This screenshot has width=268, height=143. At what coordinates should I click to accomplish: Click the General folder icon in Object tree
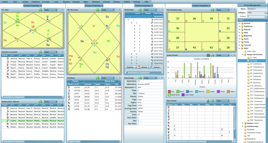click(242, 23)
